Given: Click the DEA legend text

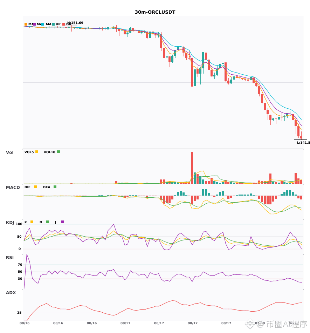Looking at the screenshot, I should click(47, 187).
